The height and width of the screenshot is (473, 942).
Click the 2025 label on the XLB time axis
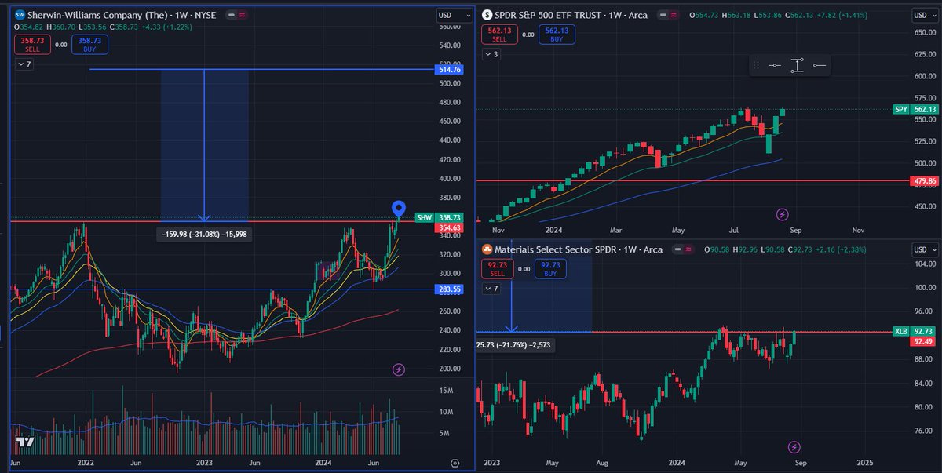[867, 464]
